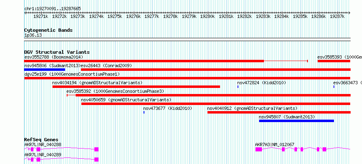Click the red bar under nsv4040912

click(x=279, y=112)
